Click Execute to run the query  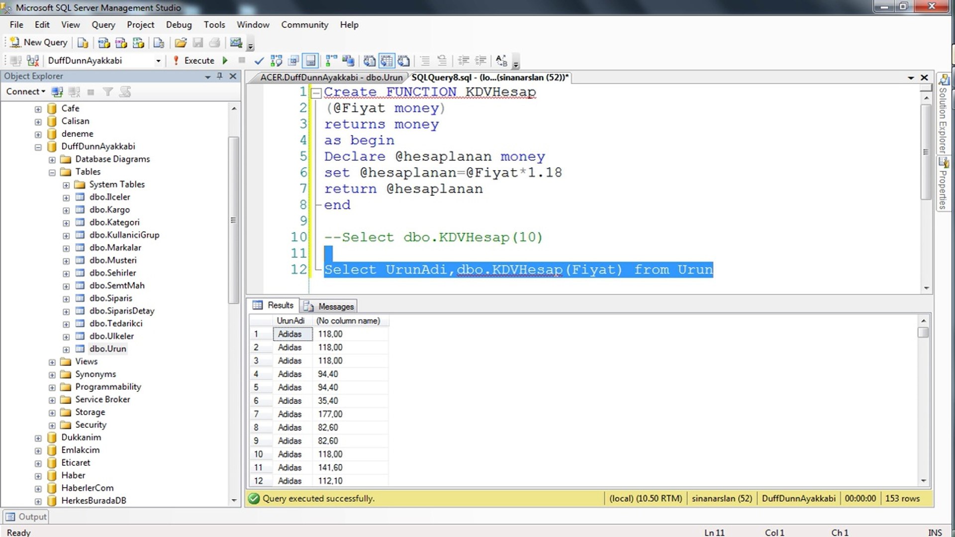click(x=193, y=61)
